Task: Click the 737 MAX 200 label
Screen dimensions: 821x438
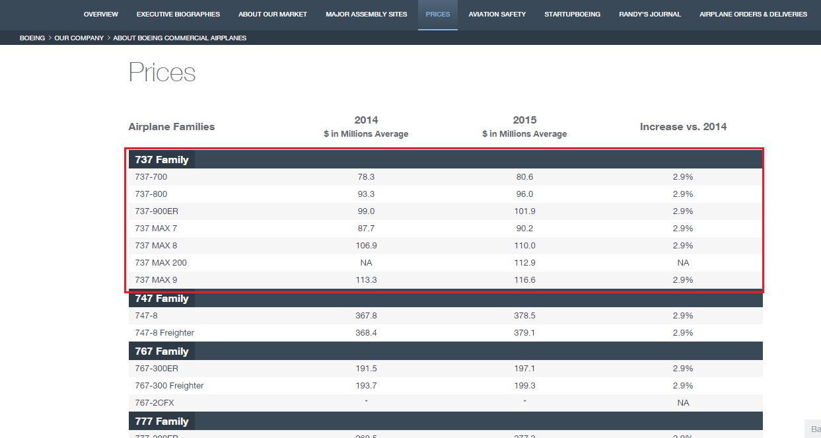Action: pyautogui.click(x=161, y=263)
